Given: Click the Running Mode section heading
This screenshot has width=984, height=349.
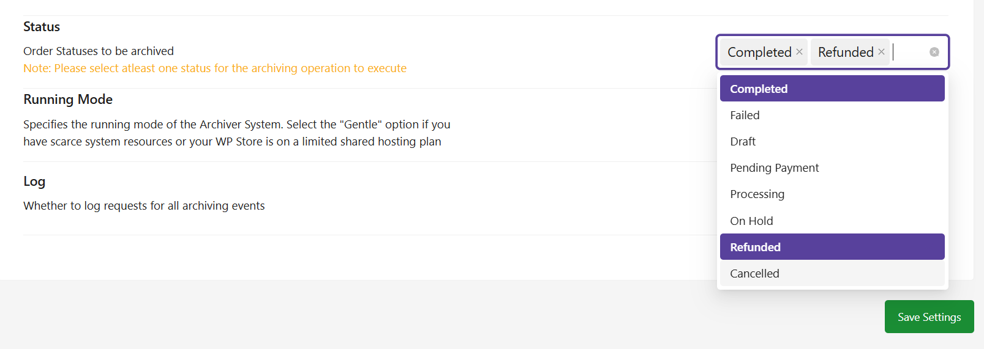Looking at the screenshot, I should point(68,100).
